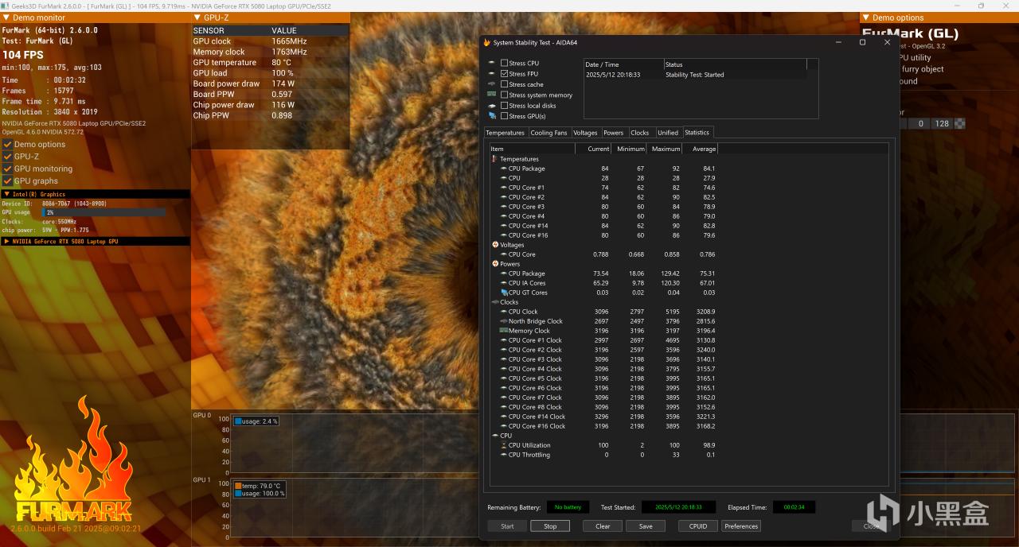Click the Stress FPU chip icon

[x=492, y=74]
